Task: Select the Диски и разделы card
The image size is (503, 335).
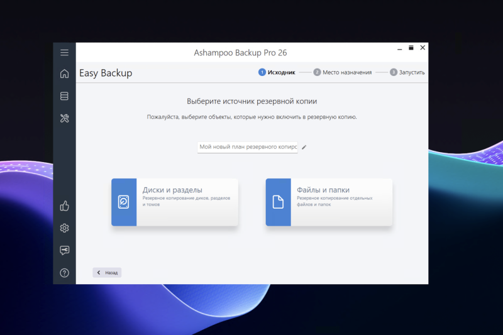Action: pos(175,202)
